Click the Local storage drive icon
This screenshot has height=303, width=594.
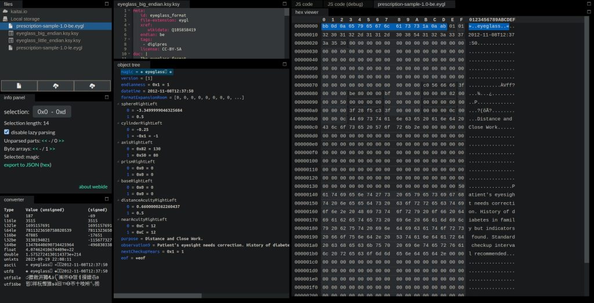[x=5, y=19]
